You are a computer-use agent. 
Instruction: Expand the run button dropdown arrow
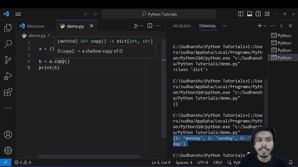click(142, 26)
